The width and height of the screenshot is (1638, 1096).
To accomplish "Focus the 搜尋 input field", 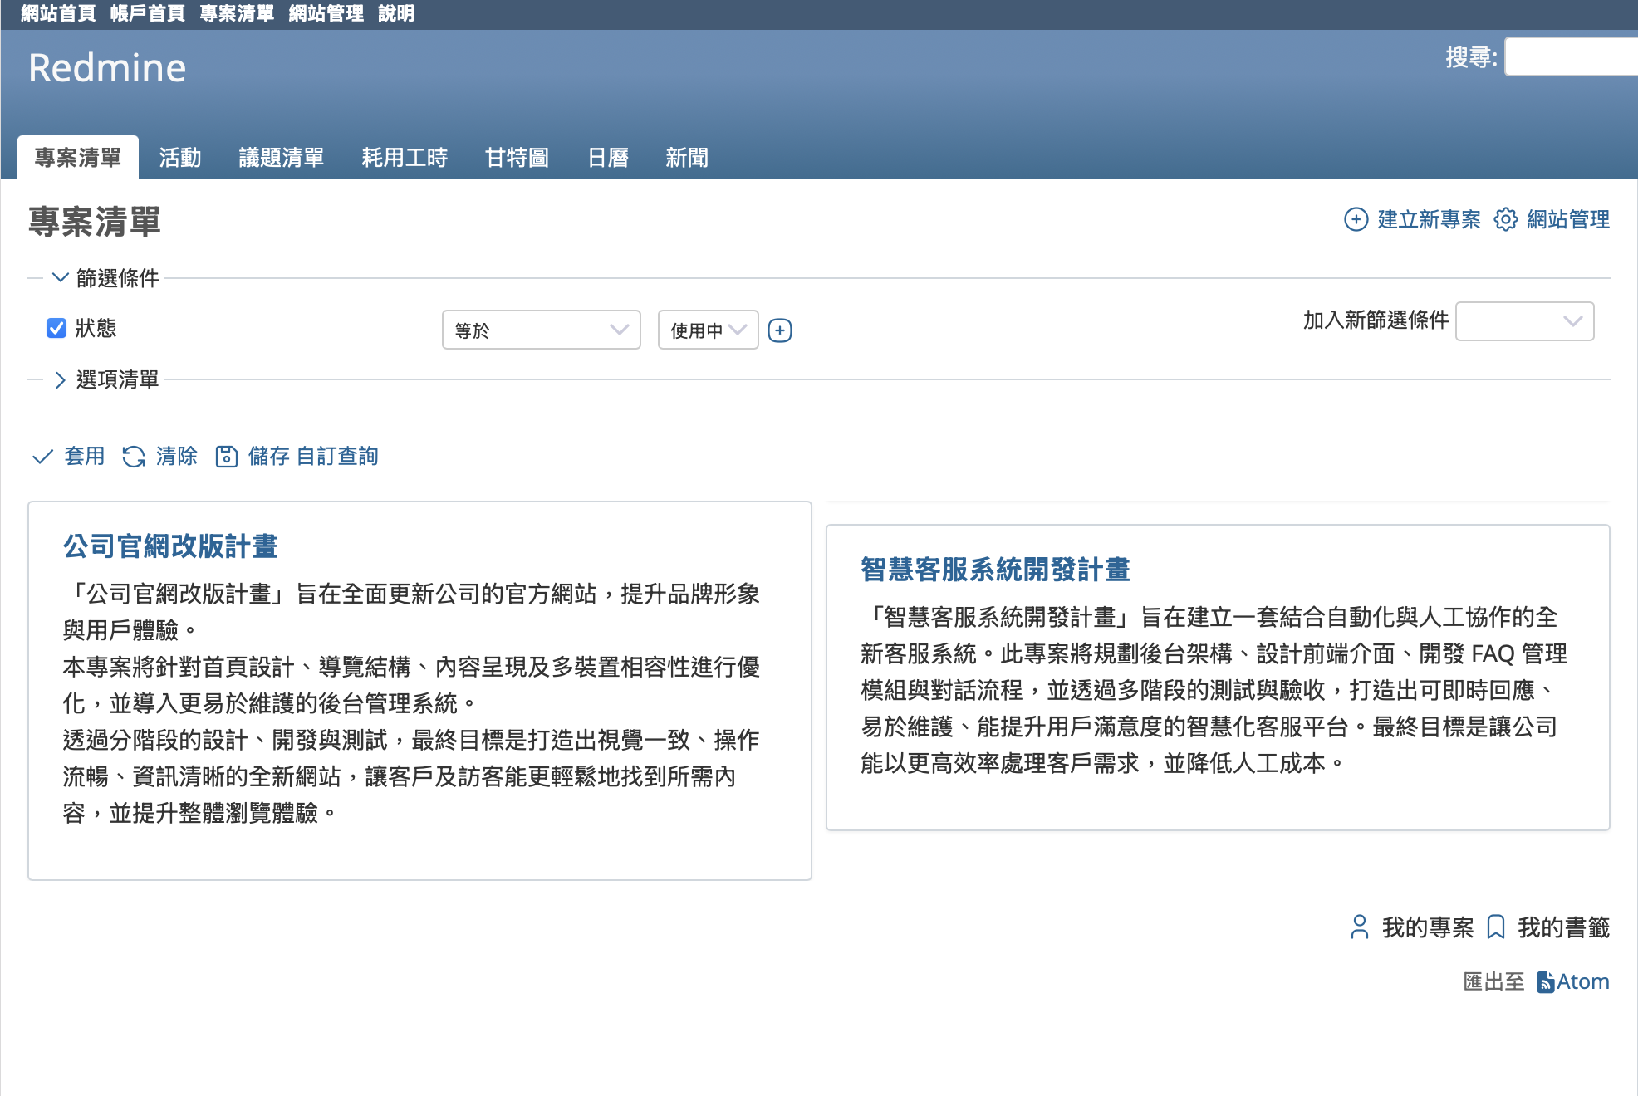I will click(1571, 57).
